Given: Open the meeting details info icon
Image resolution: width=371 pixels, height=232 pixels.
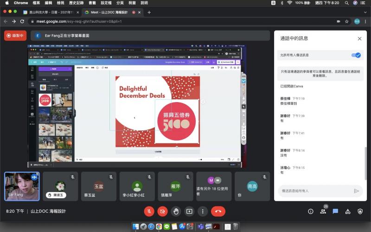Looking at the screenshot, I should (311, 212).
